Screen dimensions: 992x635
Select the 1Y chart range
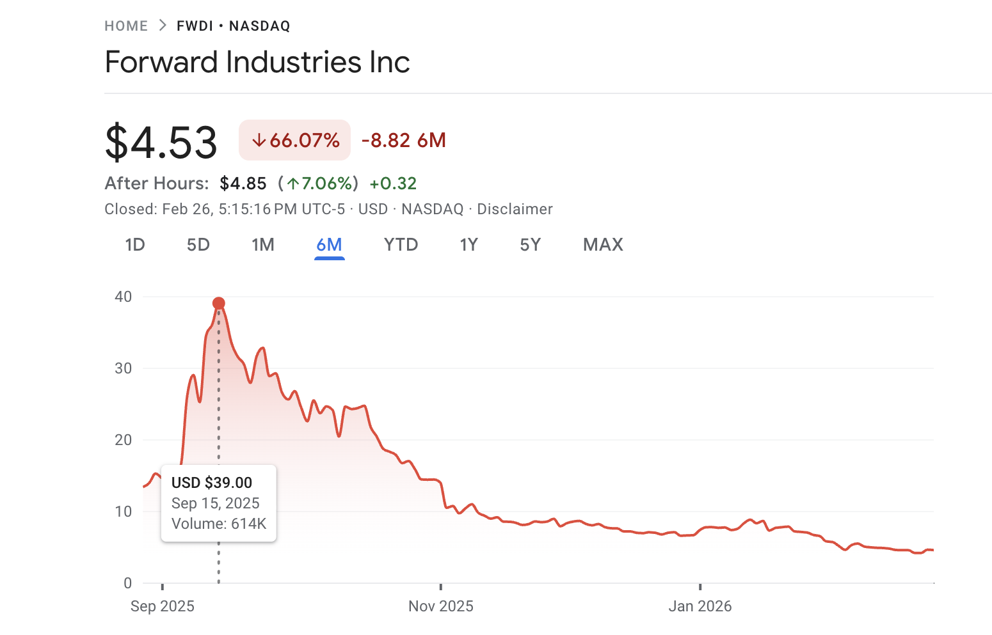[x=468, y=244]
